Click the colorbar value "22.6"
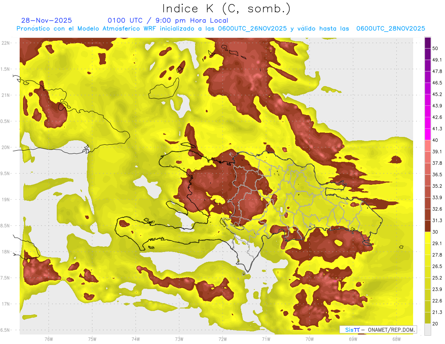The image size is (445, 344). [437, 301]
